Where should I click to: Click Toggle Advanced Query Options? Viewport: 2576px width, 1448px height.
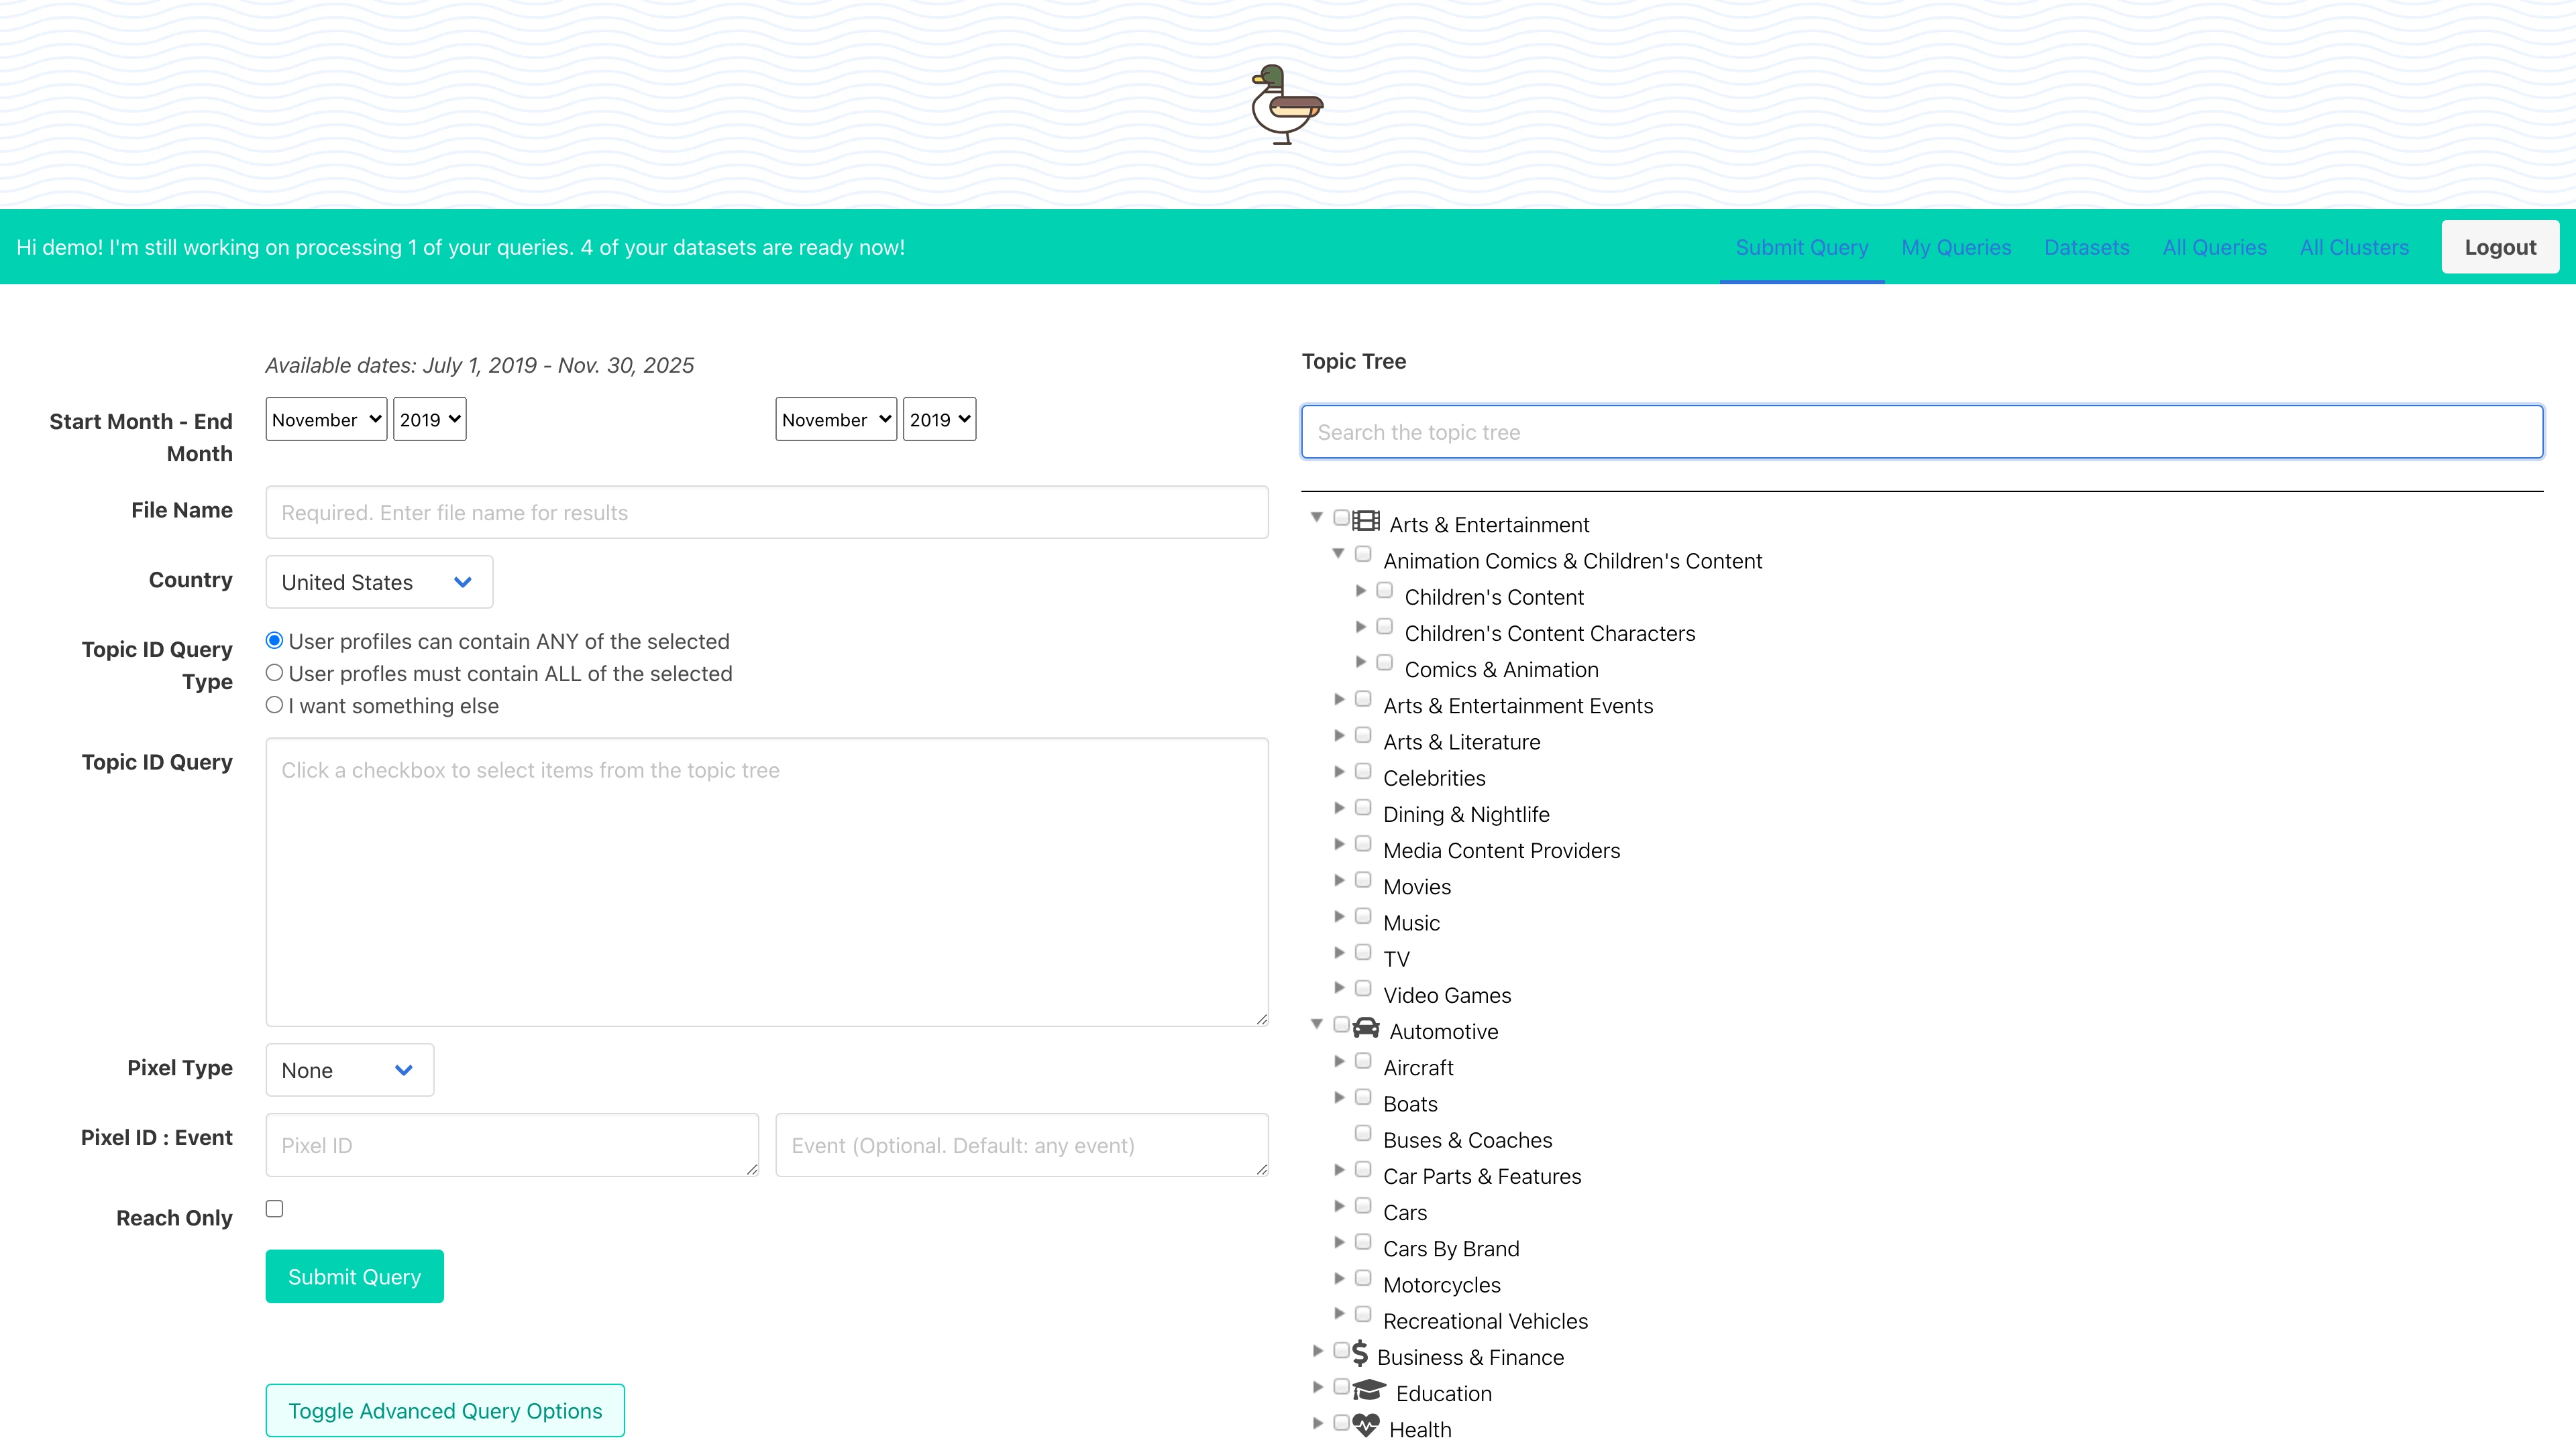pos(445,1410)
